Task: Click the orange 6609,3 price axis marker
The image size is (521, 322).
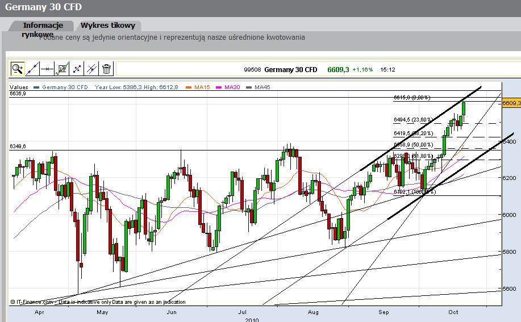Action: click(511, 103)
